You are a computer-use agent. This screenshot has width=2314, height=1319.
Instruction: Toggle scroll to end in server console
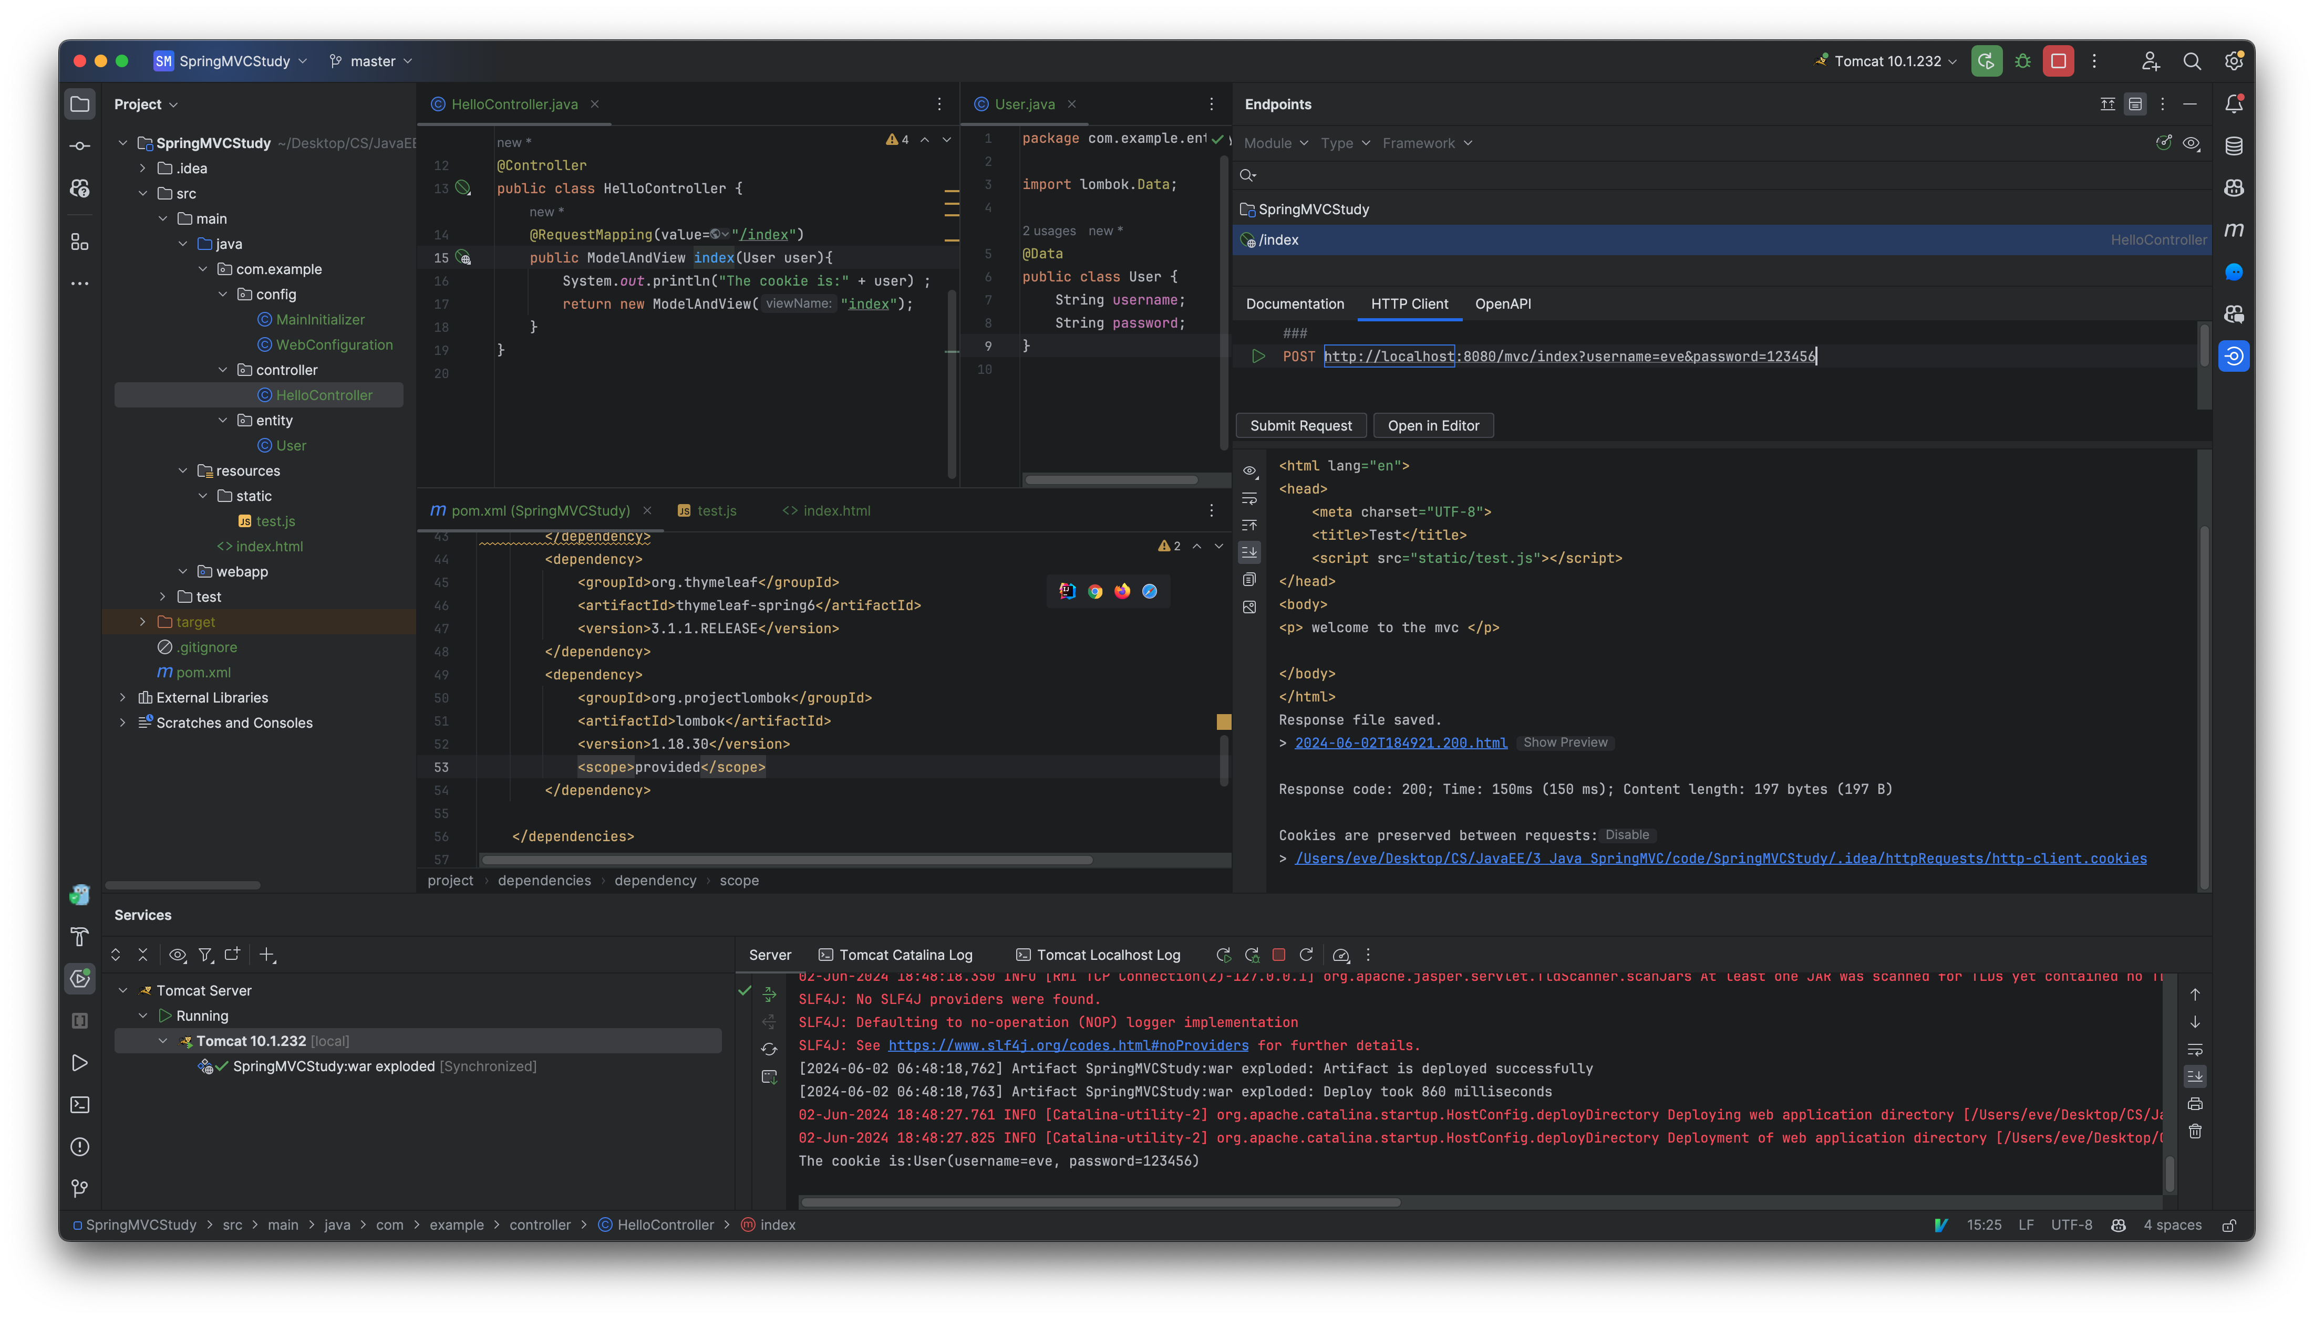click(2195, 1077)
